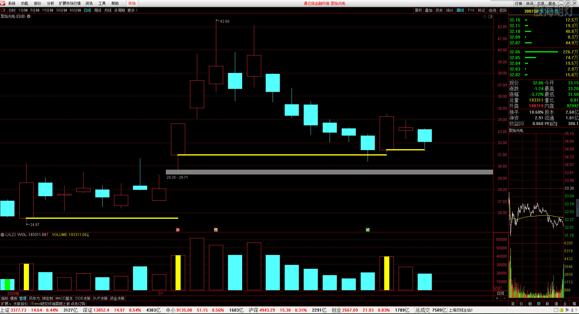This screenshot has height=314, width=579.
Task: Click 绑定到 button
Action: tap(47, 298)
